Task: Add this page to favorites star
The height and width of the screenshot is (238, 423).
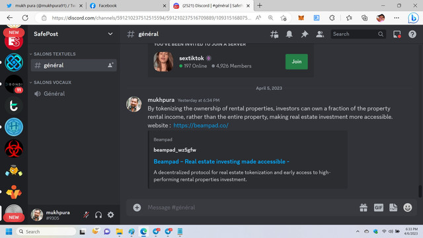Action: pos(284,18)
